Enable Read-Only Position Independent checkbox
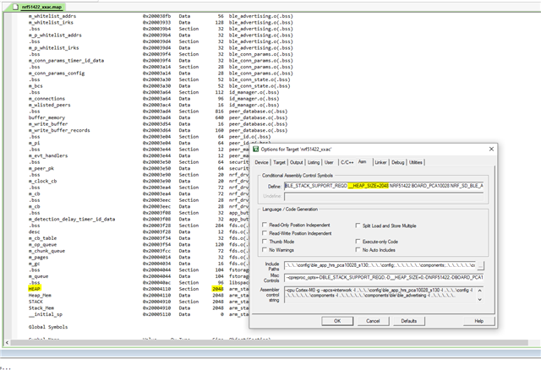The image size is (541, 370). pos(265,225)
